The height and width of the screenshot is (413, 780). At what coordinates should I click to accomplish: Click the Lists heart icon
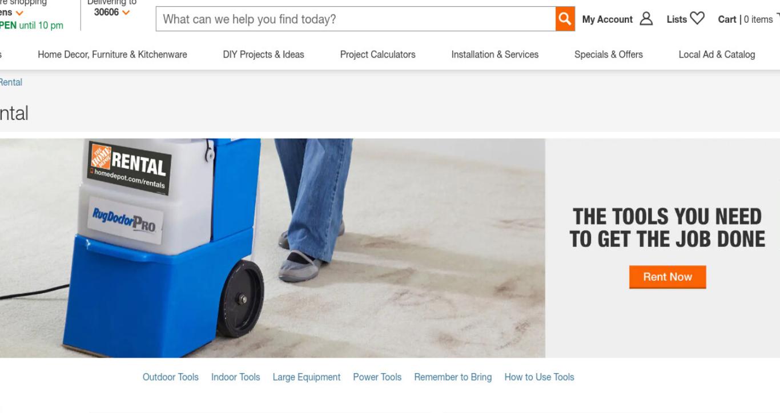(697, 19)
